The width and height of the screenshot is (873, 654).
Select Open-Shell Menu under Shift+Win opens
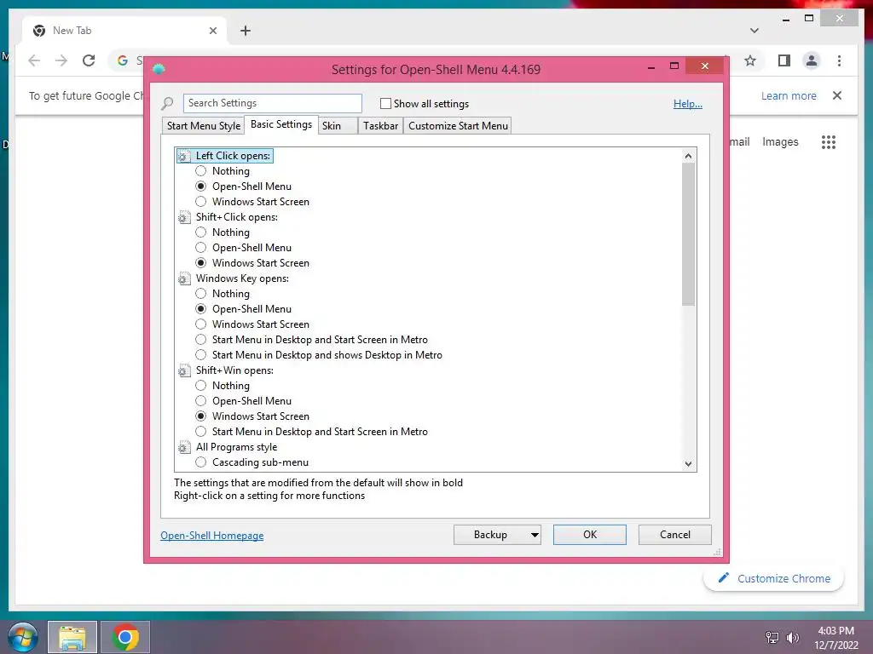coord(201,401)
